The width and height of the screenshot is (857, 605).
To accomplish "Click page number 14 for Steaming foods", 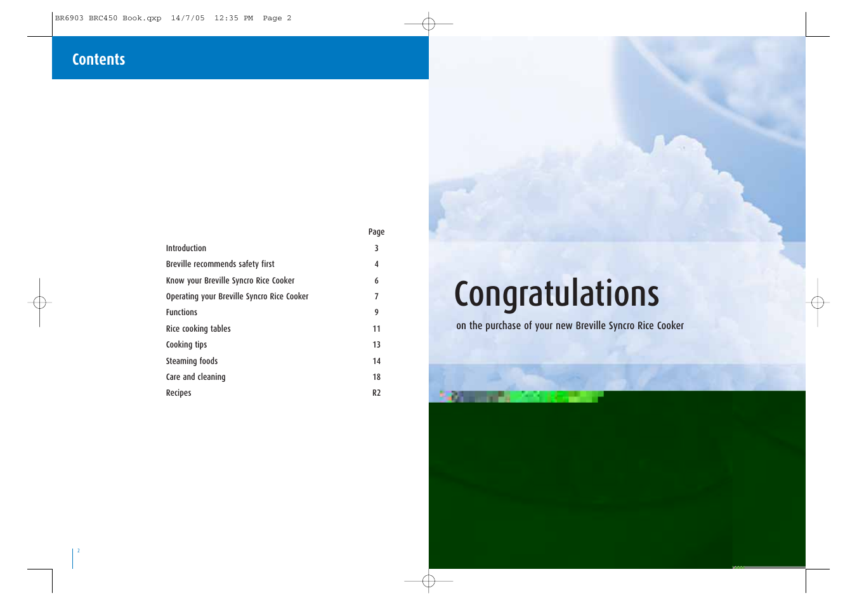I will 376,361.
